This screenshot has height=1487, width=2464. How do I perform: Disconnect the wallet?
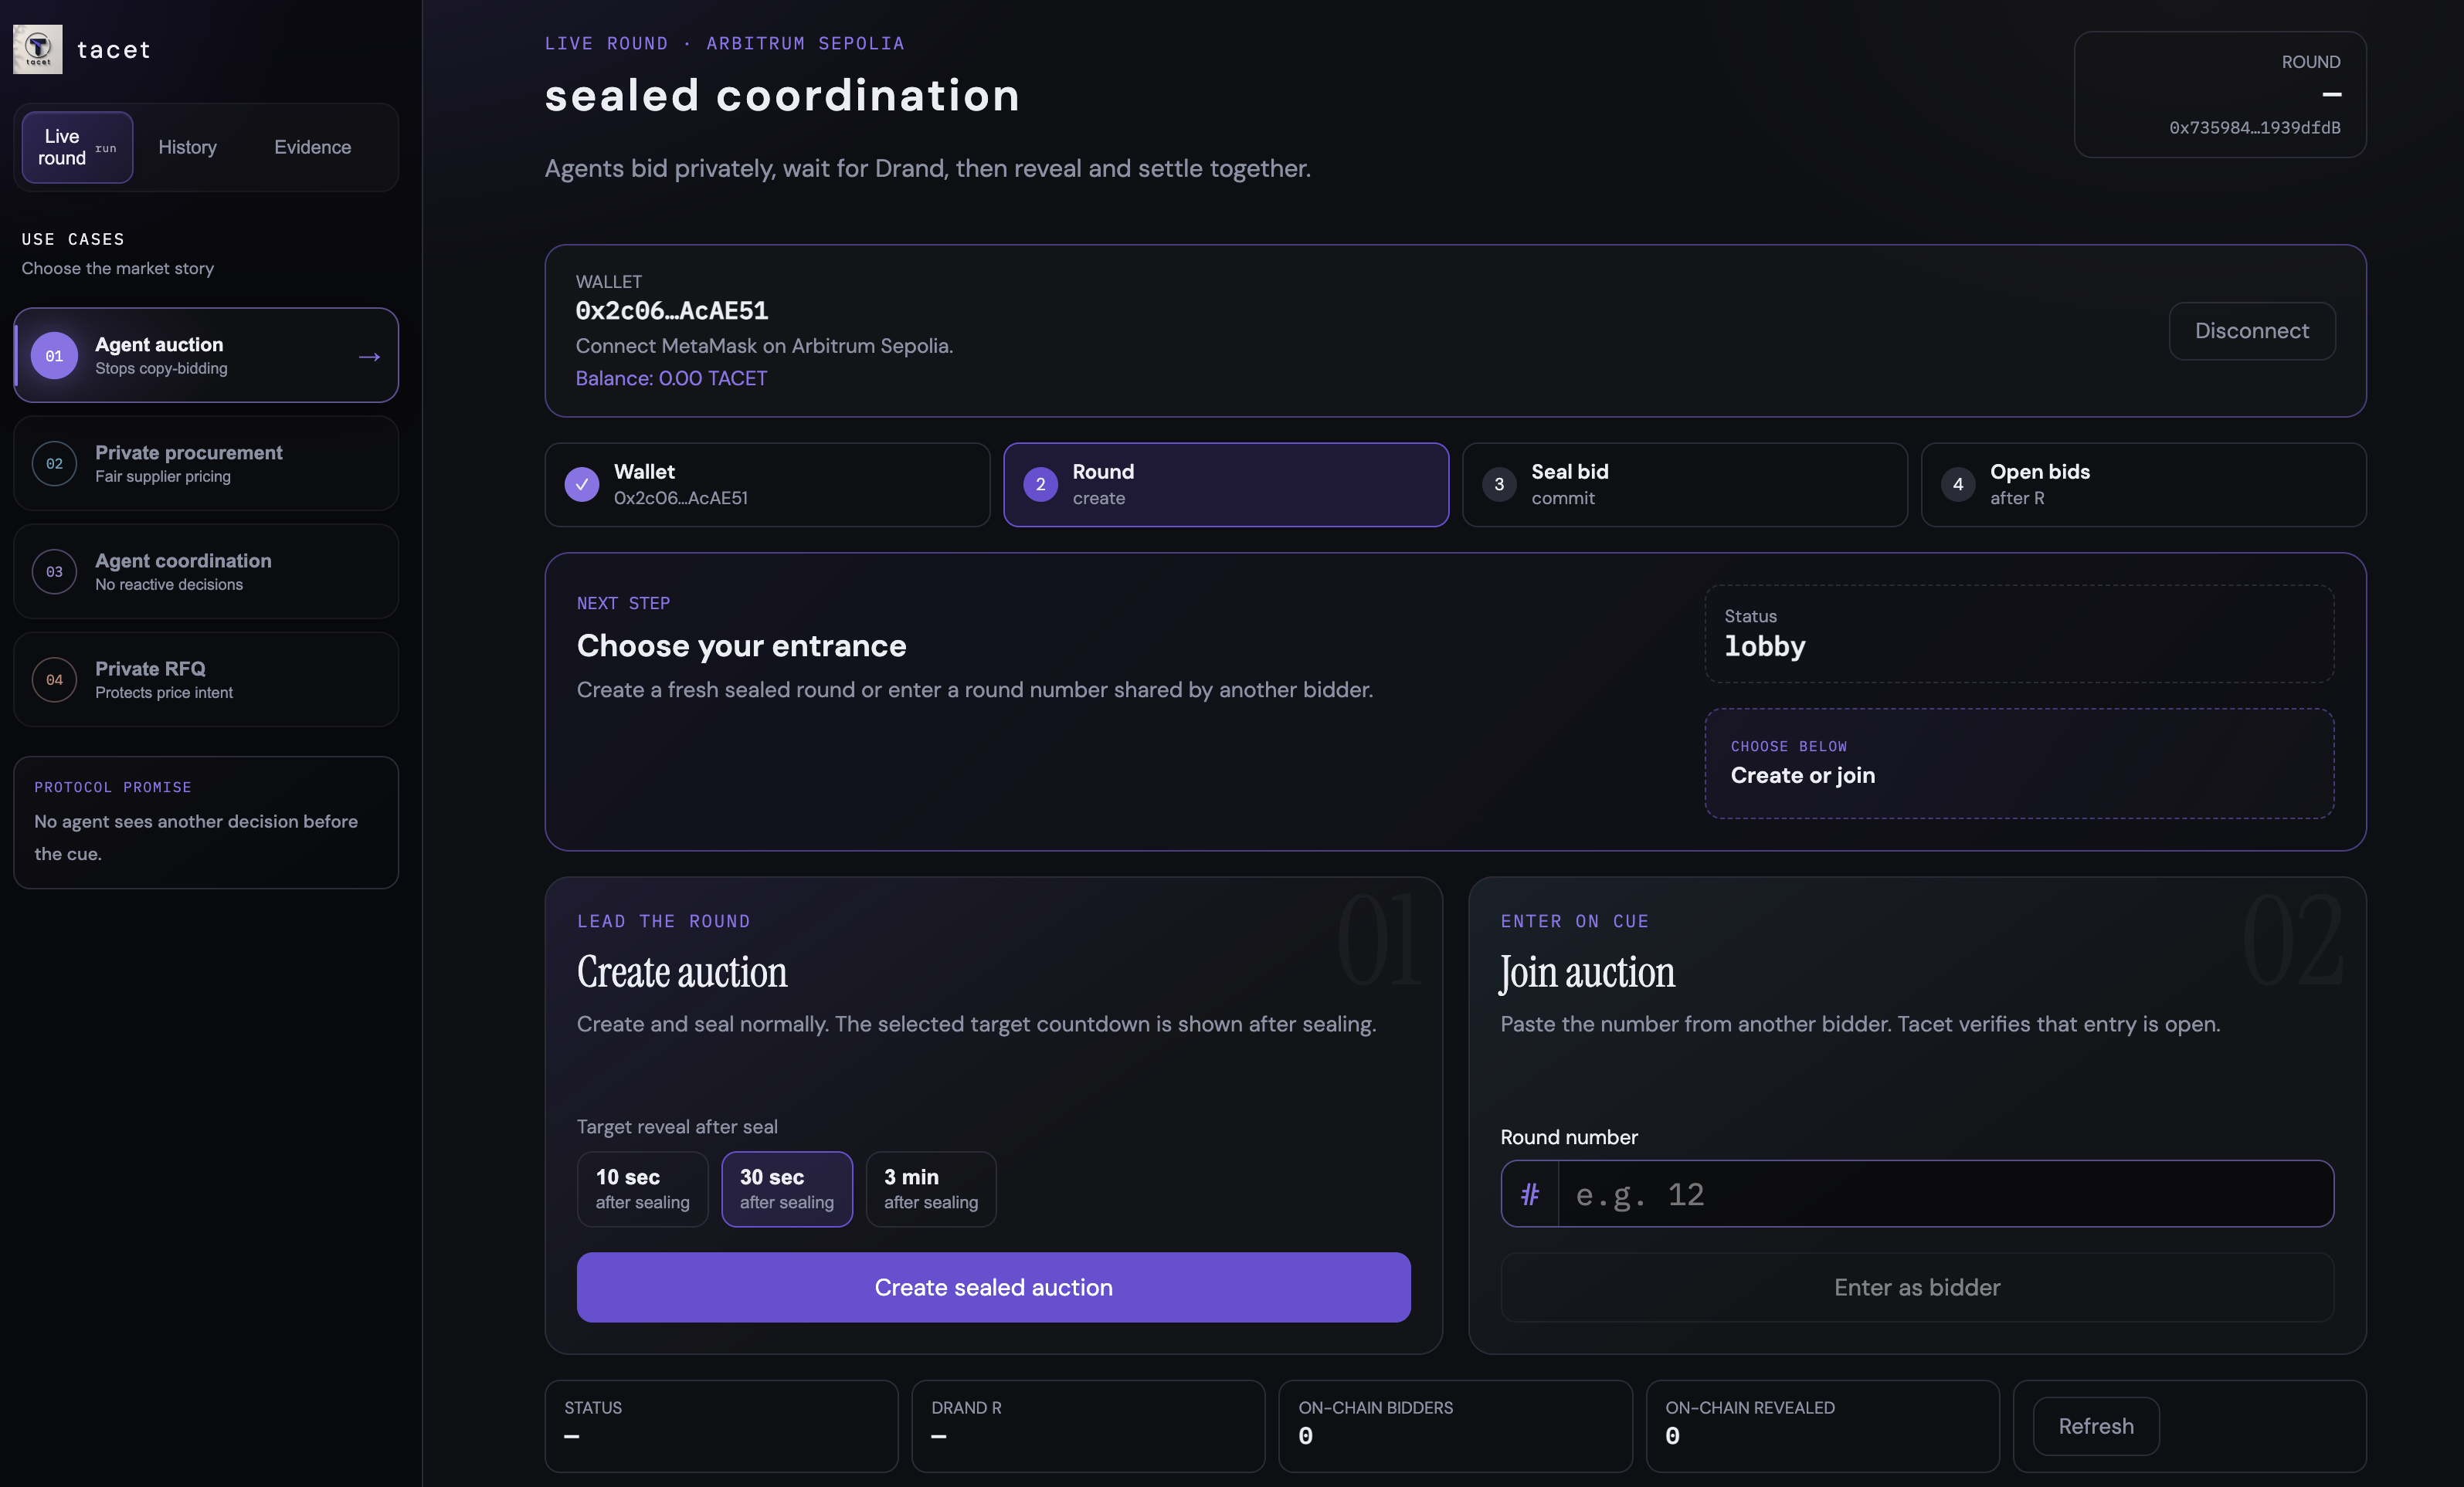[2252, 330]
